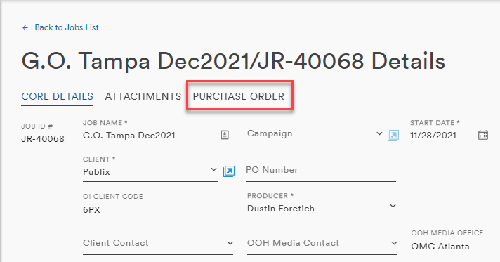500x262 pixels.
Task: Click the Start Date field
Action: 449,136
